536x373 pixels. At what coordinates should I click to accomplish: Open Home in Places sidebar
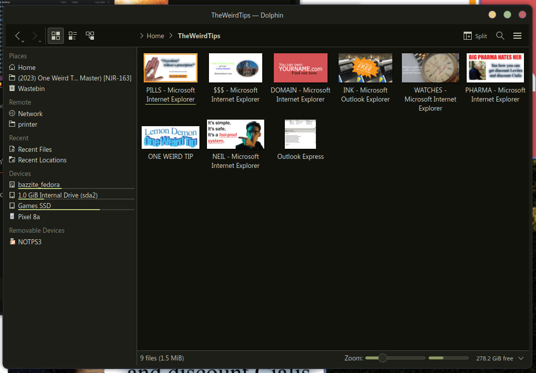(x=71, y=67)
